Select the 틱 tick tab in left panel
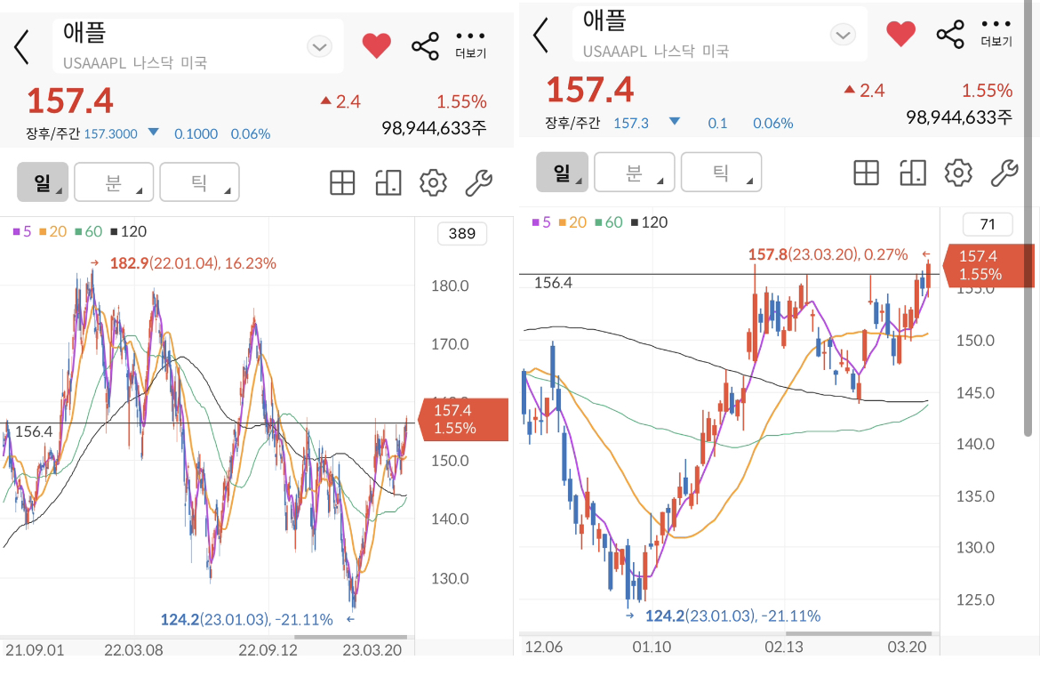1040x676 pixels. [x=199, y=181]
